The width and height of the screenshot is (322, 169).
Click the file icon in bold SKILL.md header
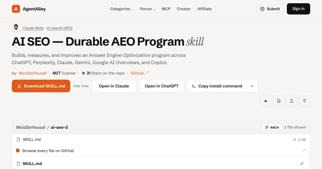pos(19,164)
